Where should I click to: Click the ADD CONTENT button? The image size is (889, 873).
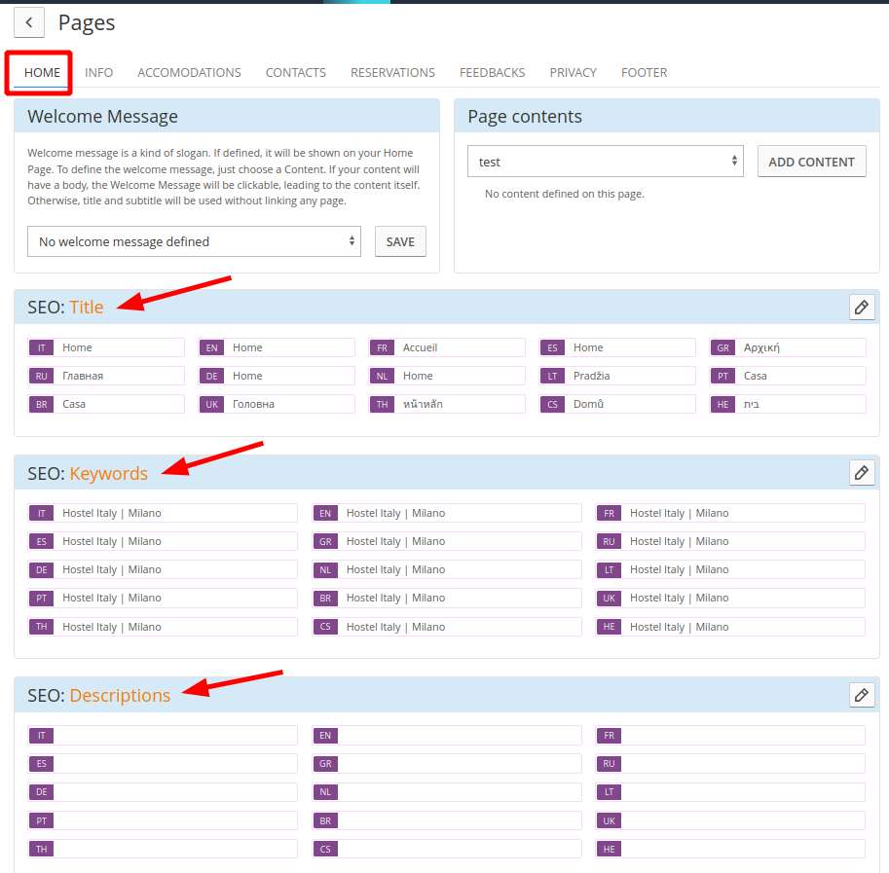tap(811, 162)
